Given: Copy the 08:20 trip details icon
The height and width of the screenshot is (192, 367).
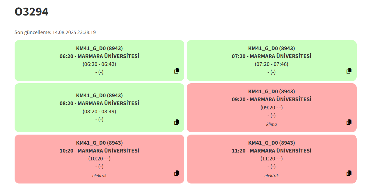Looking at the screenshot, I should (177, 122).
